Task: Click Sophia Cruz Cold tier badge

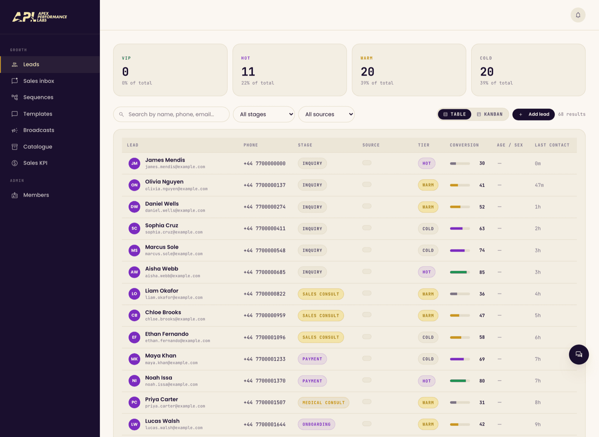Action: tap(428, 229)
